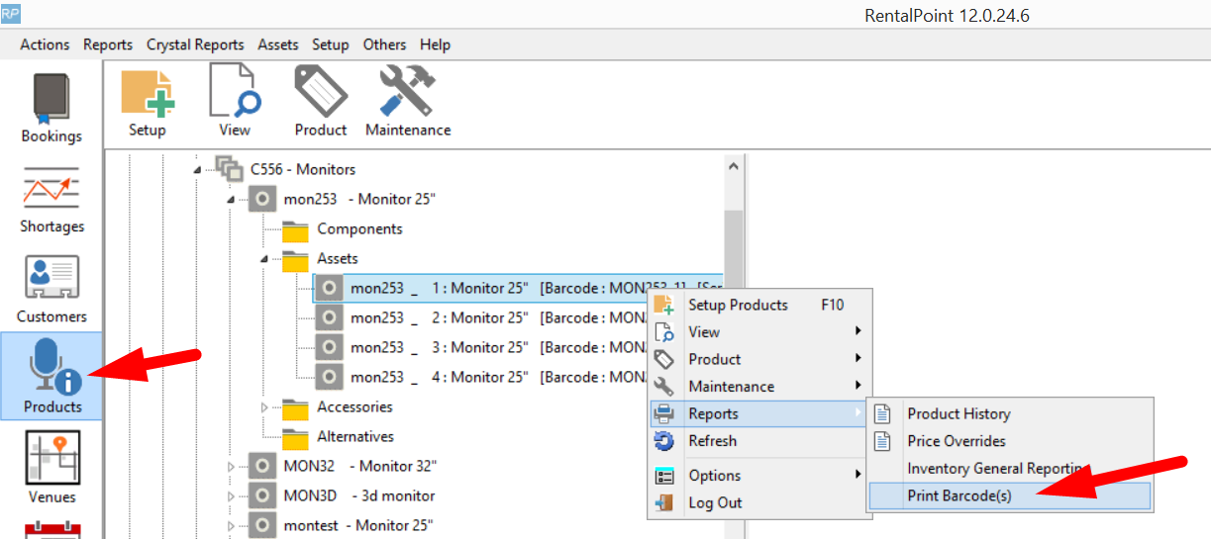The image size is (1211, 539).
Task: Select Price Overrides in Reports submenu
Action: [x=1008, y=441]
